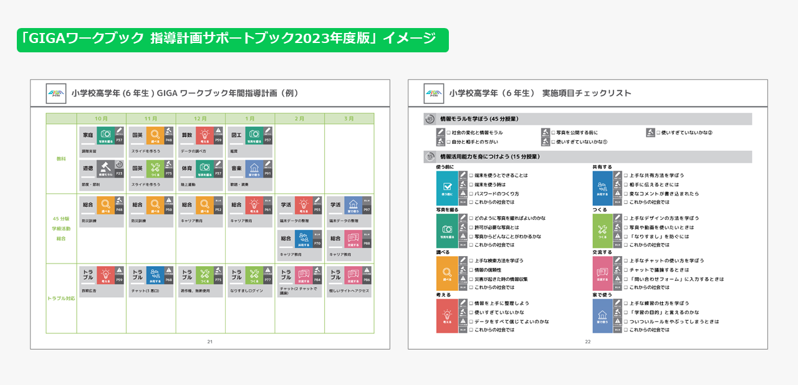Check 情報を上手に整理しよう box
This screenshot has height=385, width=798.
pos(471,303)
